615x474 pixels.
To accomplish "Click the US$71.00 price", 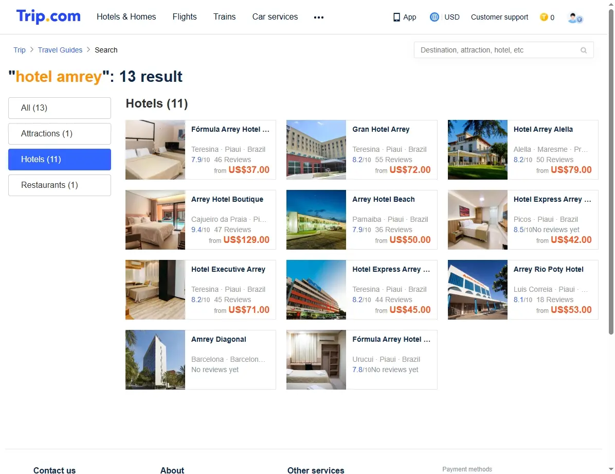I will coord(249,309).
